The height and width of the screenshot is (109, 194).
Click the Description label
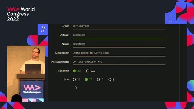point(62,53)
